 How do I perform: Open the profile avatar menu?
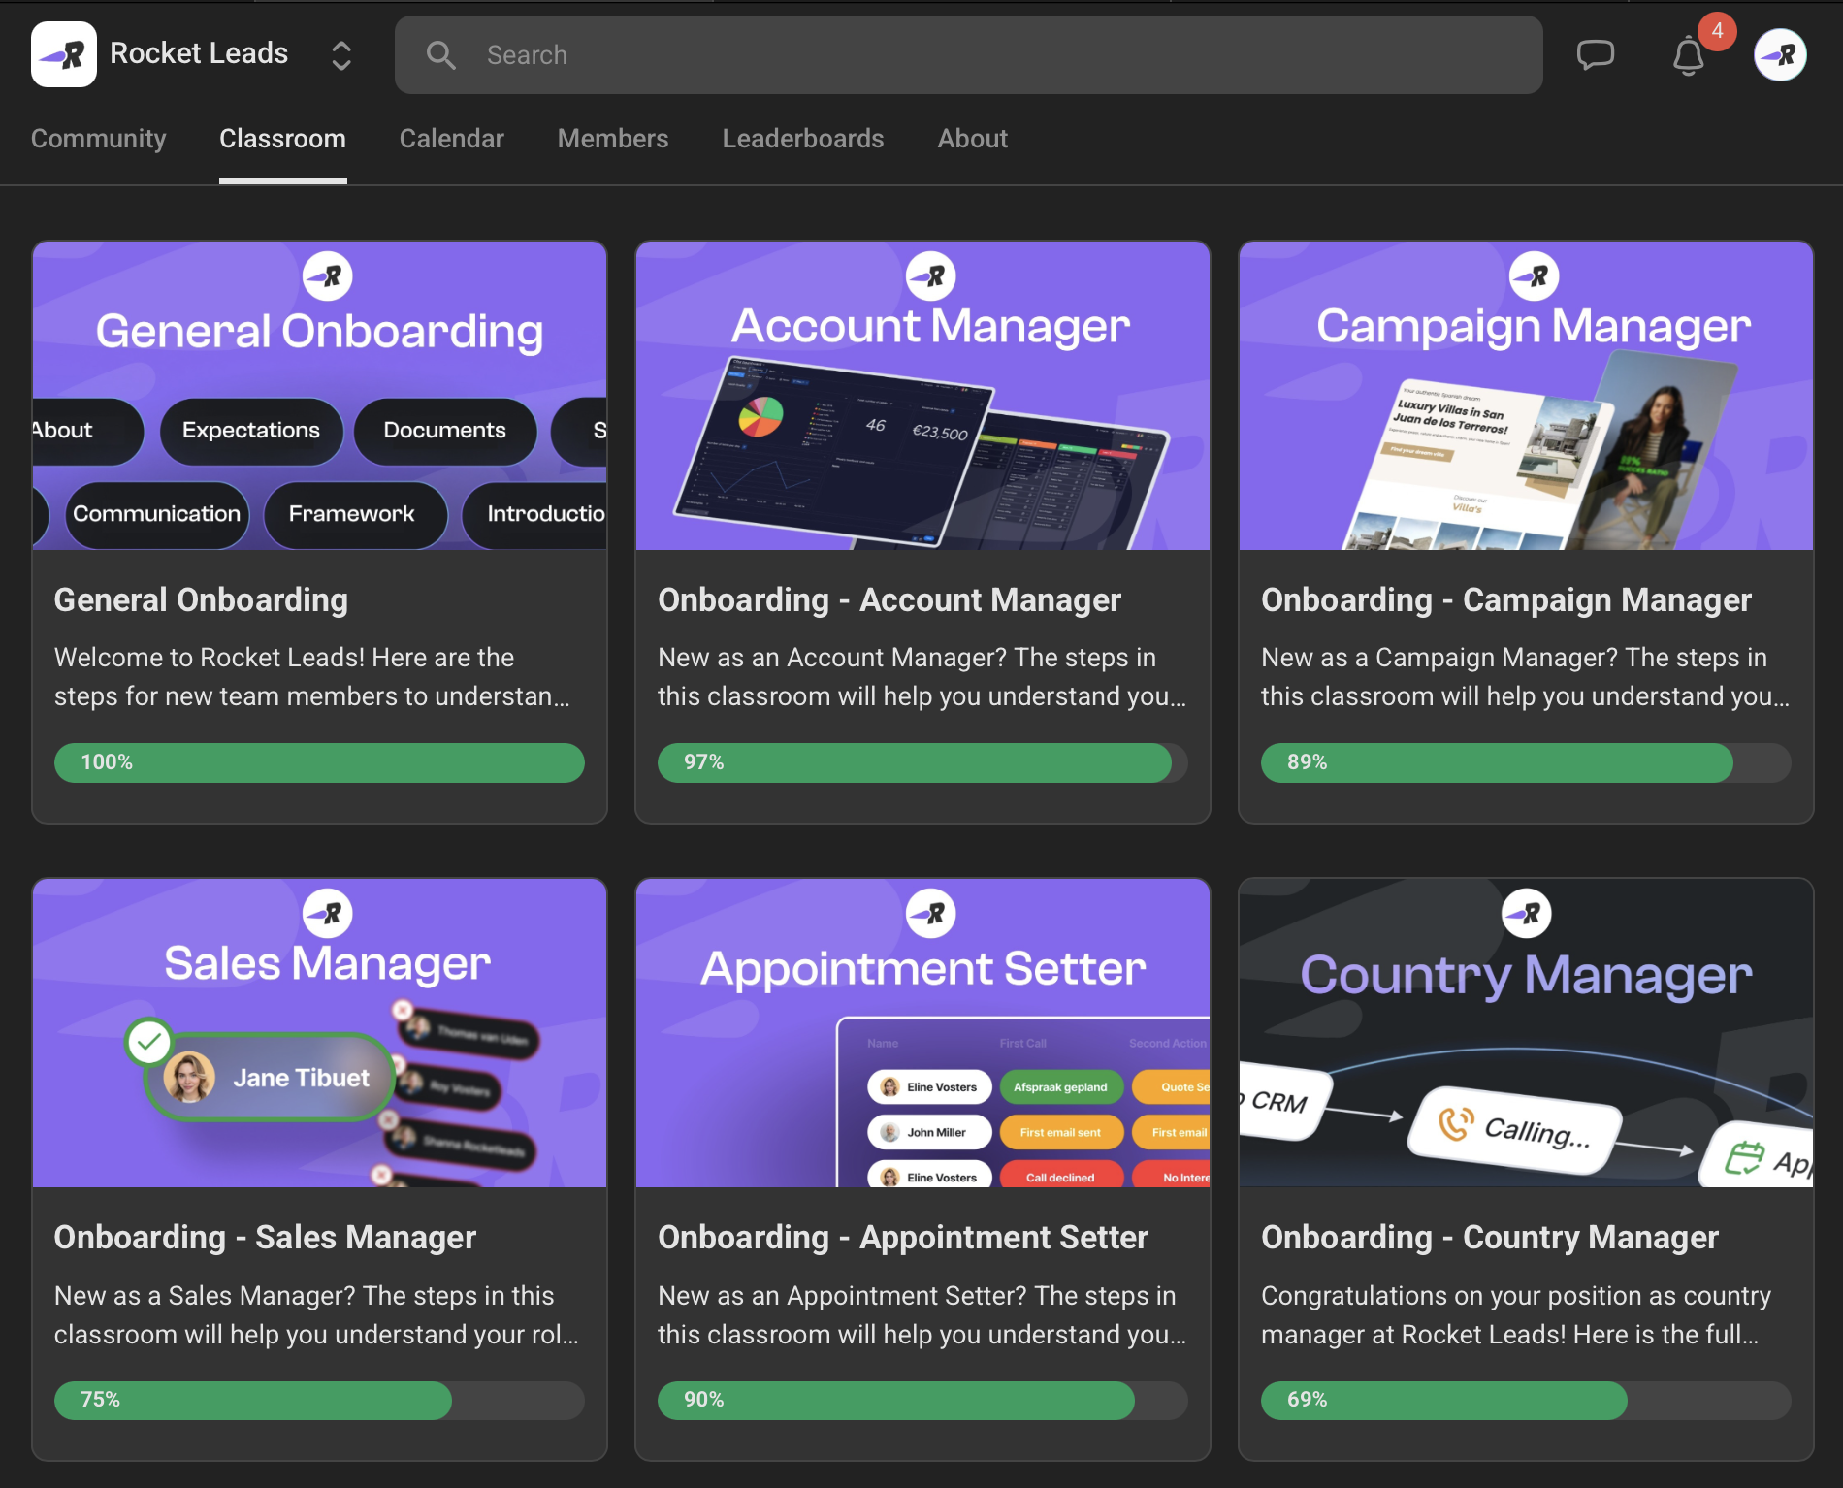click(1780, 54)
